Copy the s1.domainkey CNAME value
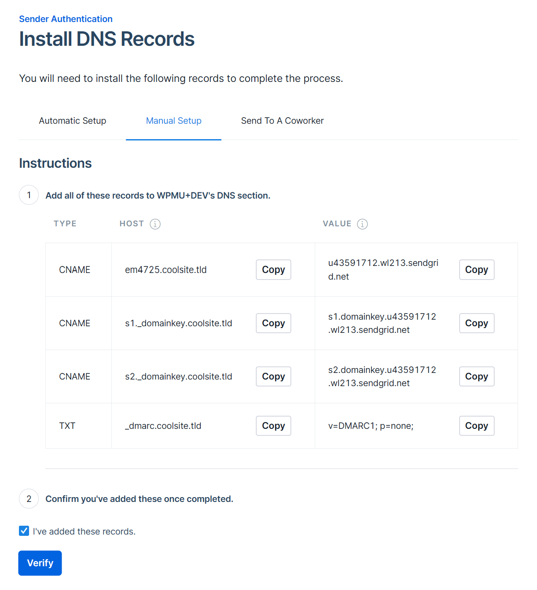The image size is (537, 590). tap(476, 323)
